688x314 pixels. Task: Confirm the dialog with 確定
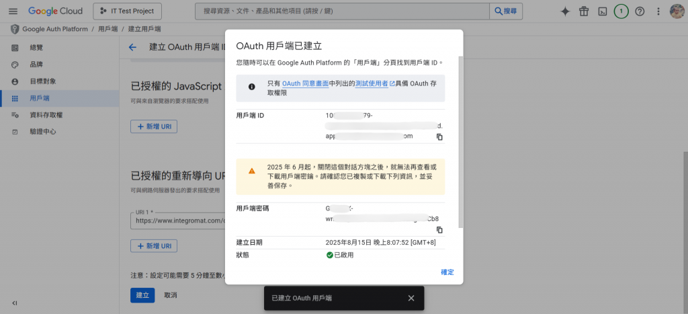pyautogui.click(x=447, y=272)
